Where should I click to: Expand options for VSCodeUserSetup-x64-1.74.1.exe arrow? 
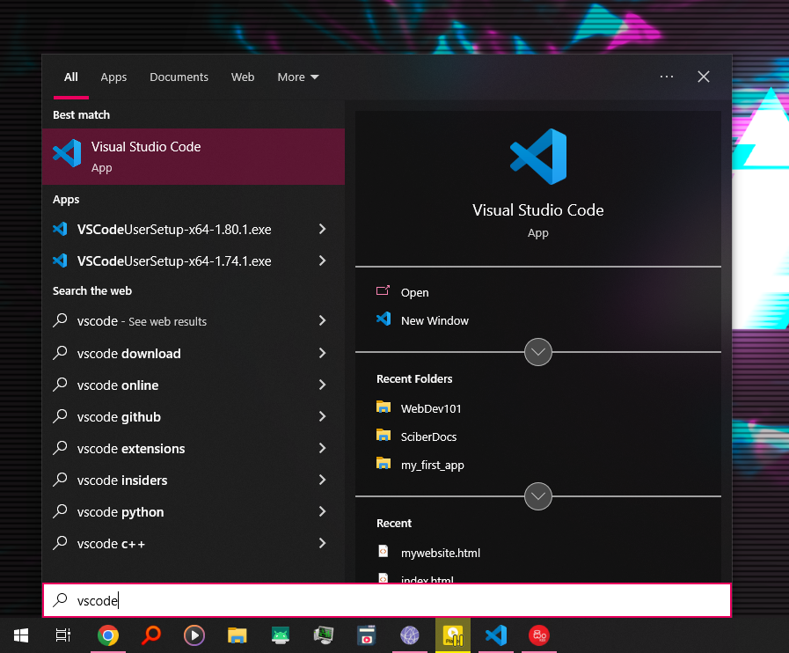323,260
